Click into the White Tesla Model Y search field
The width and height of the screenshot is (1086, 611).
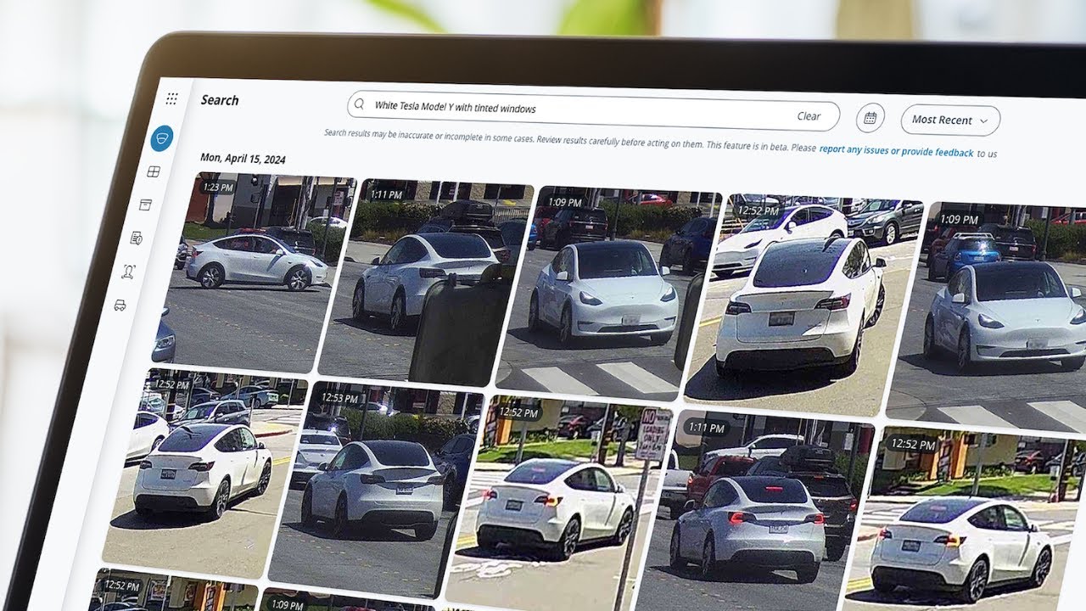593,111
